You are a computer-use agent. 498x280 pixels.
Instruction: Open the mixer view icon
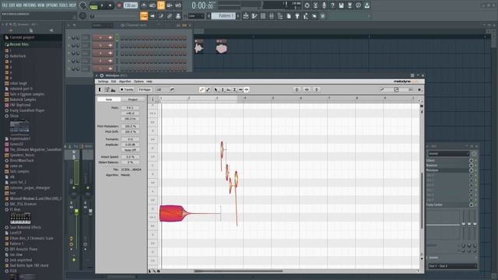pos(272,16)
